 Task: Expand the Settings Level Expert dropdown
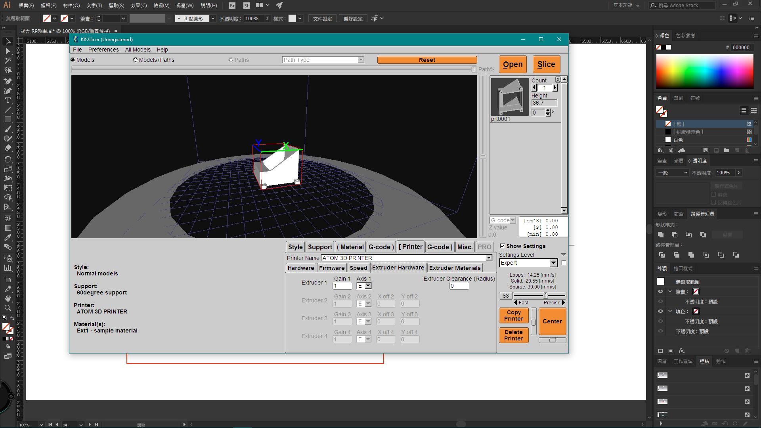click(553, 263)
